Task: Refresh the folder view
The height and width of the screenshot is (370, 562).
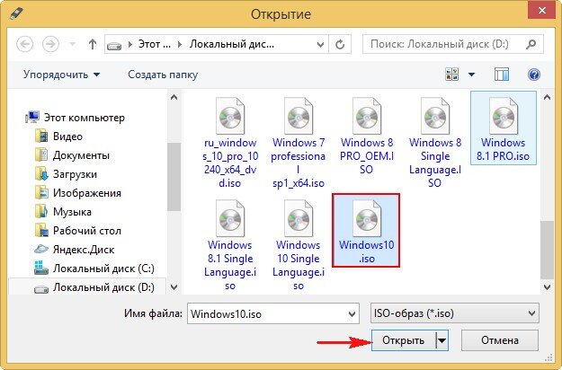Action: 340,44
